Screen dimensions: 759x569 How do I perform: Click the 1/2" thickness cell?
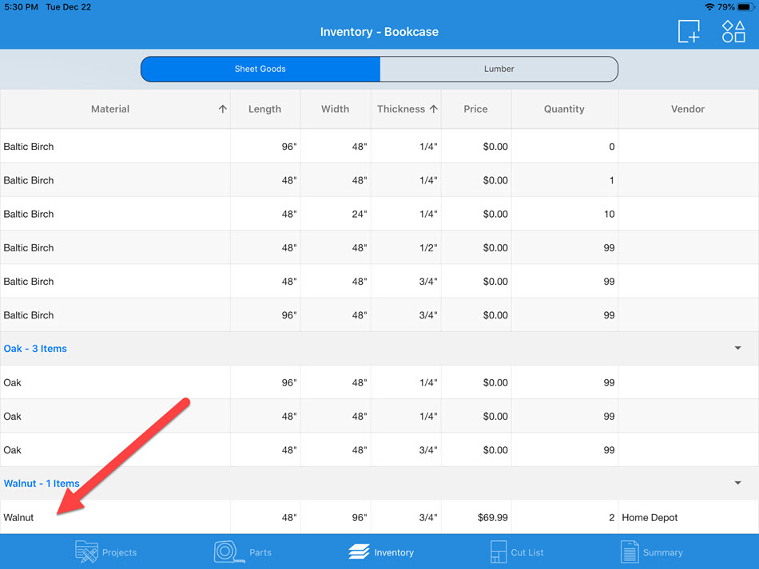(406, 247)
